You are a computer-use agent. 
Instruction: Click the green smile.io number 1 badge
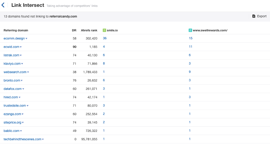[x=104, y=30]
